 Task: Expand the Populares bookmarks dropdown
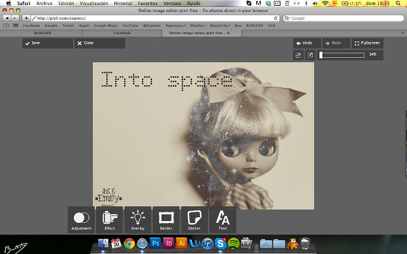pyautogui.click(x=176, y=25)
